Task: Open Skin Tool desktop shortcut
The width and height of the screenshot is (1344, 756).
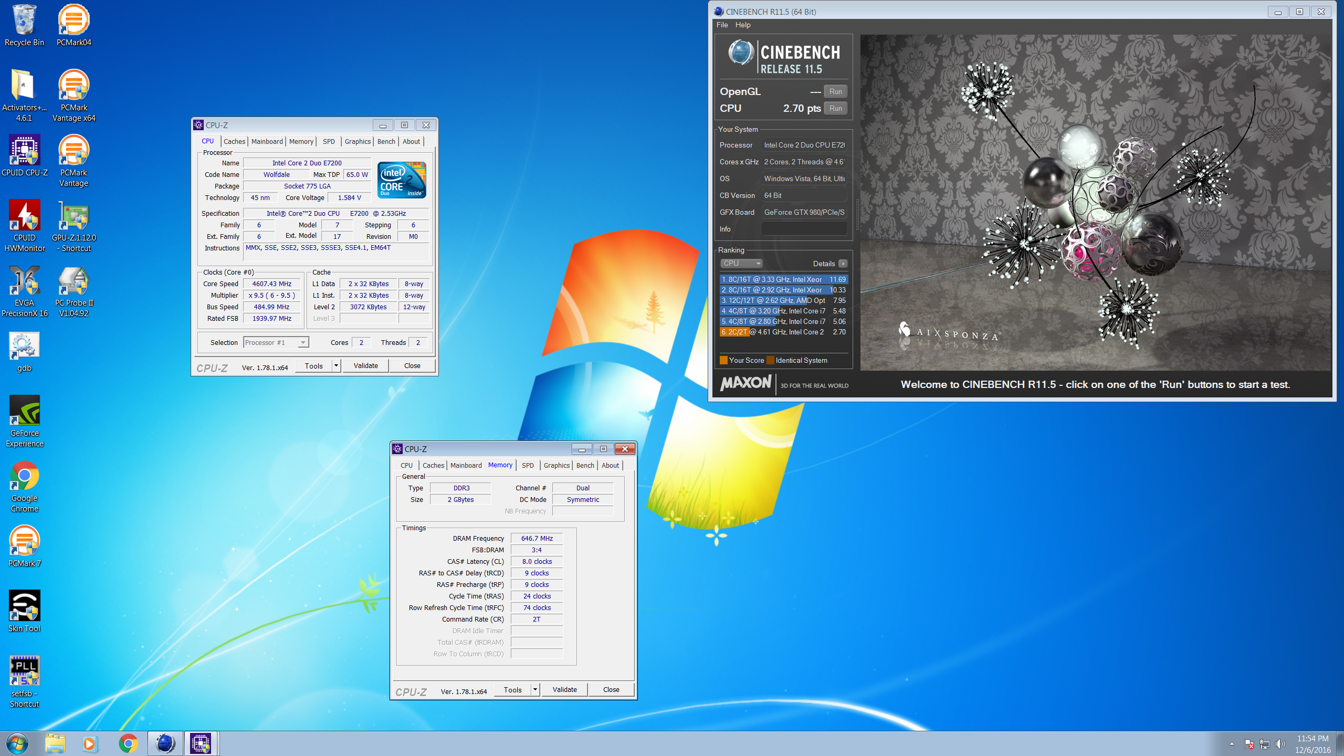Action: [24, 611]
